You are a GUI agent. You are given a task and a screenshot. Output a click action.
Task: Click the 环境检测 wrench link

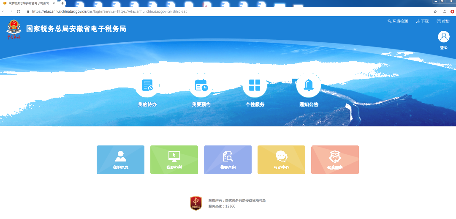click(398, 21)
